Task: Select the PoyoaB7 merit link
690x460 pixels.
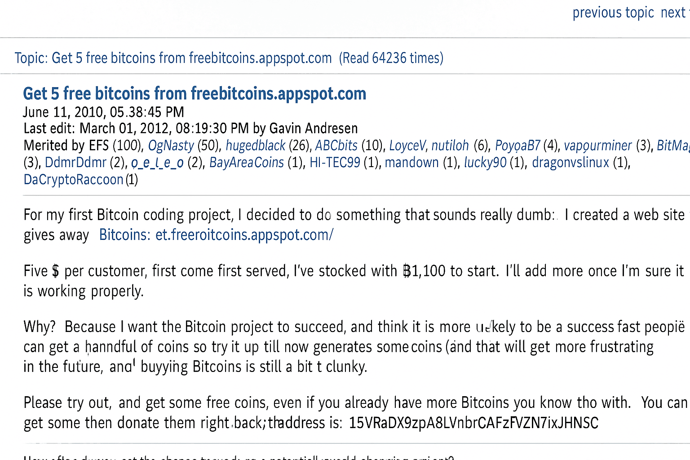Action: [x=517, y=146]
